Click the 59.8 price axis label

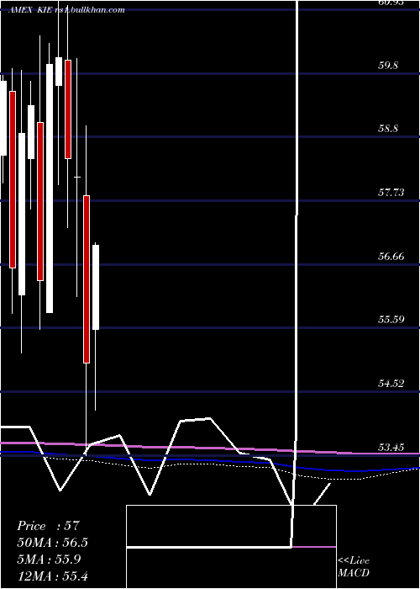pos(388,66)
